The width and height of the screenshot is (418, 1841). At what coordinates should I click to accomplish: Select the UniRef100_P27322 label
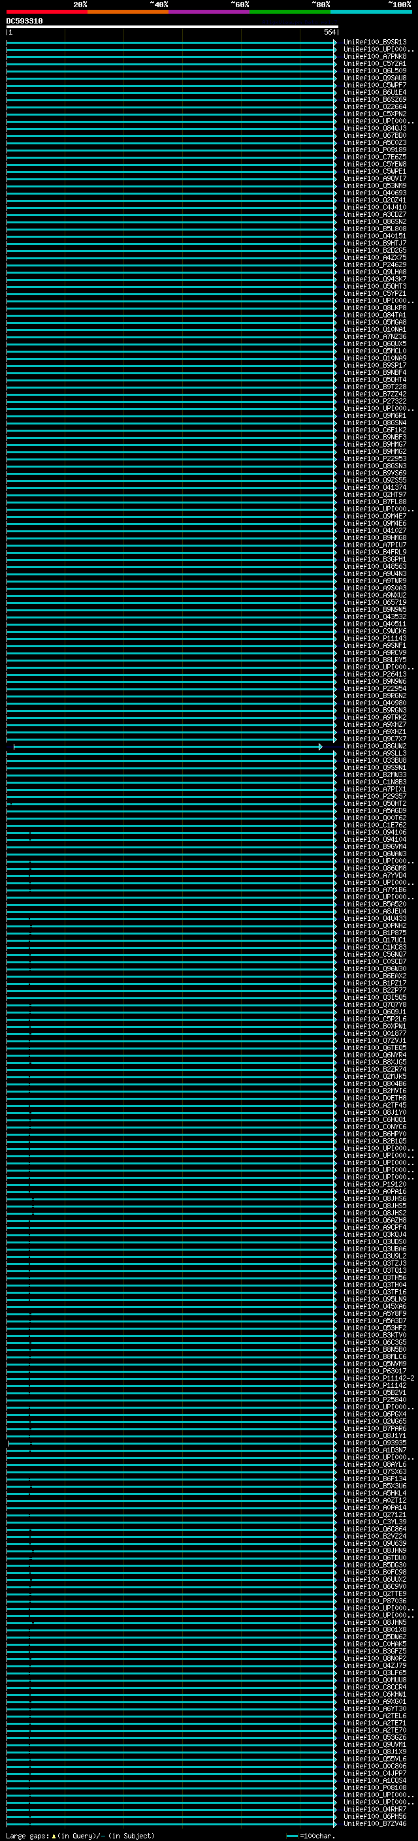coord(374,401)
